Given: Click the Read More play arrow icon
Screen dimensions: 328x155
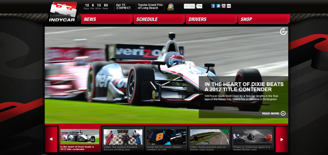Looking at the screenshot, I should [x=283, y=113].
